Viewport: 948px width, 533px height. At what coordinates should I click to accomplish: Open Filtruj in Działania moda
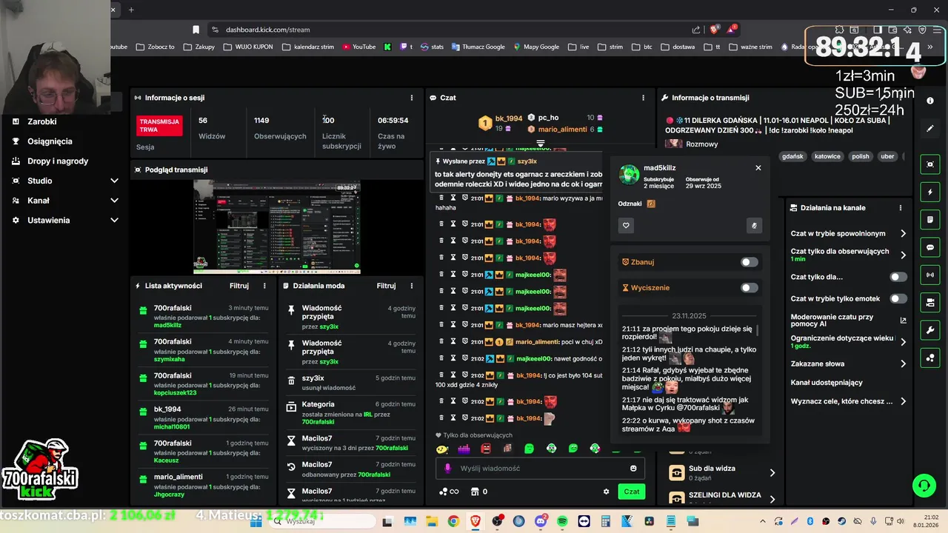(386, 286)
